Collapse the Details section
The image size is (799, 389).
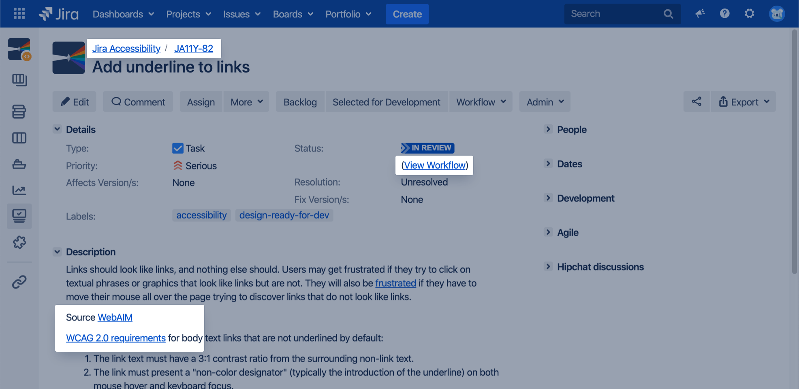click(57, 129)
